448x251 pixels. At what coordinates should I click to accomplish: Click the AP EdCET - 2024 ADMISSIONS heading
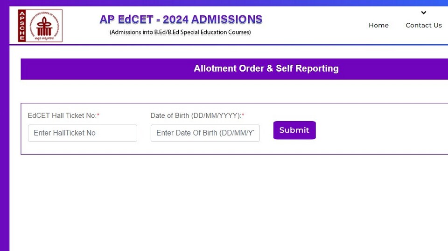(181, 20)
